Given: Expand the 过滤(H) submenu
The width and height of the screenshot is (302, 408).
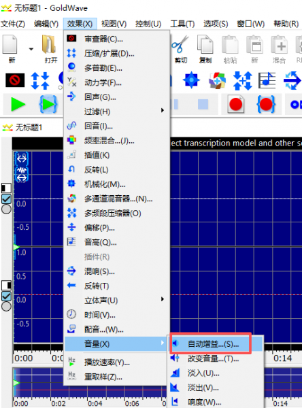Looking at the screenshot, I should click(x=116, y=112).
